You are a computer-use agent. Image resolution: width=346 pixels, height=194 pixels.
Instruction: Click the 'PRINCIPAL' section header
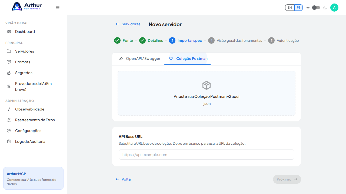(x=14, y=43)
